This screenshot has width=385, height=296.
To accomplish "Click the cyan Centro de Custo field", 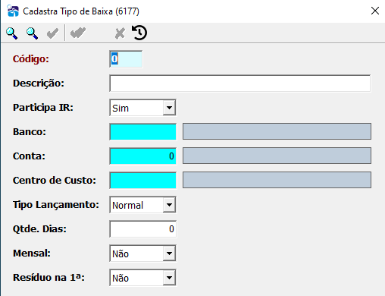I will 142,181.
